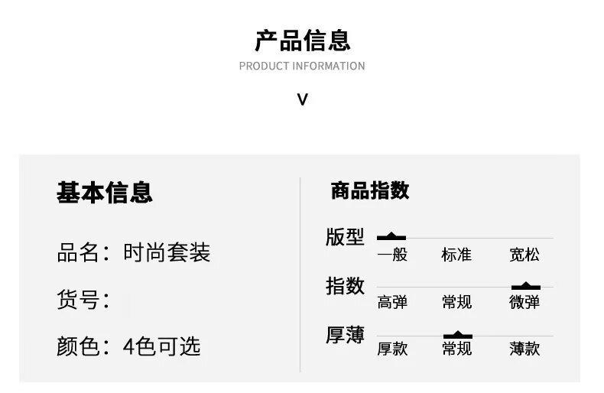Click the 品名: 时尚套装 line
Viewport: 604px width, 393px height.
click(134, 253)
